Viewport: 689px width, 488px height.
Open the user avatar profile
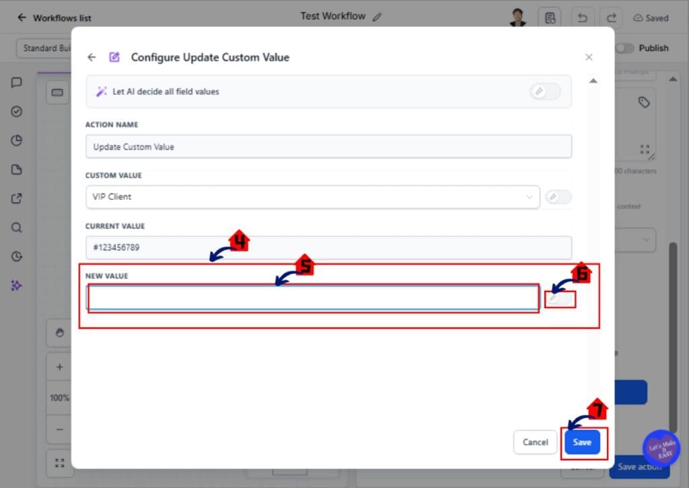[517, 18]
